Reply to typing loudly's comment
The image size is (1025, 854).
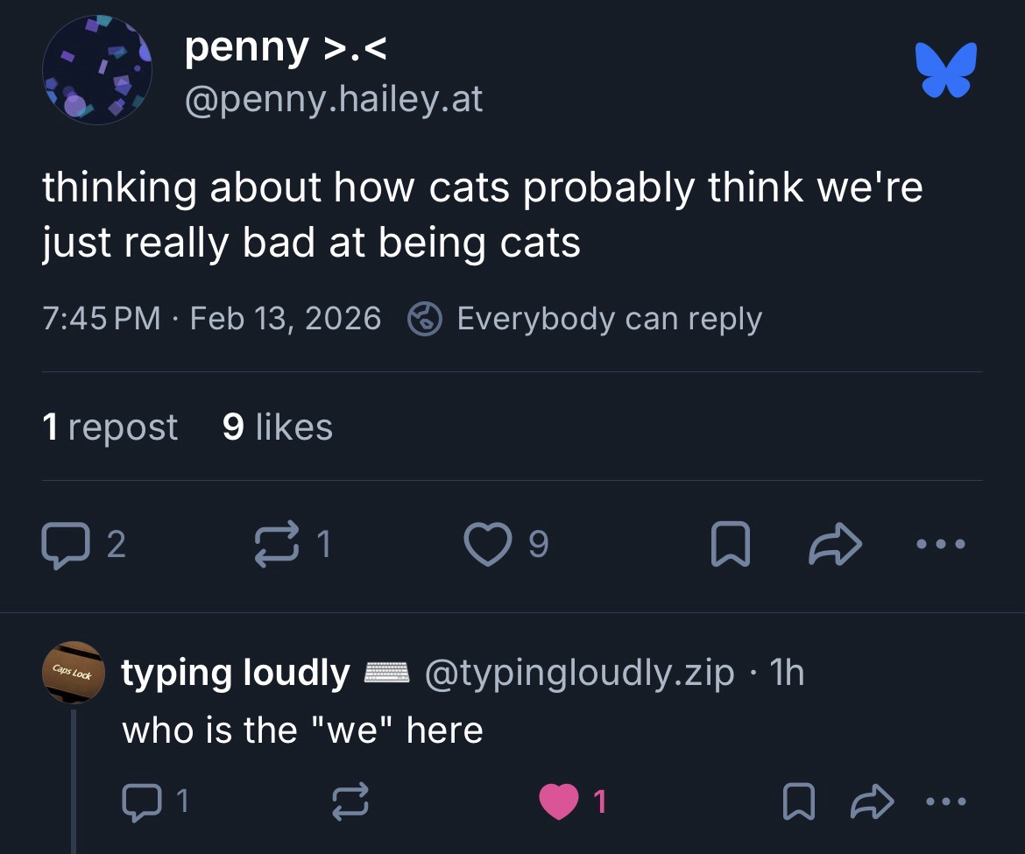tap(138, 801)
